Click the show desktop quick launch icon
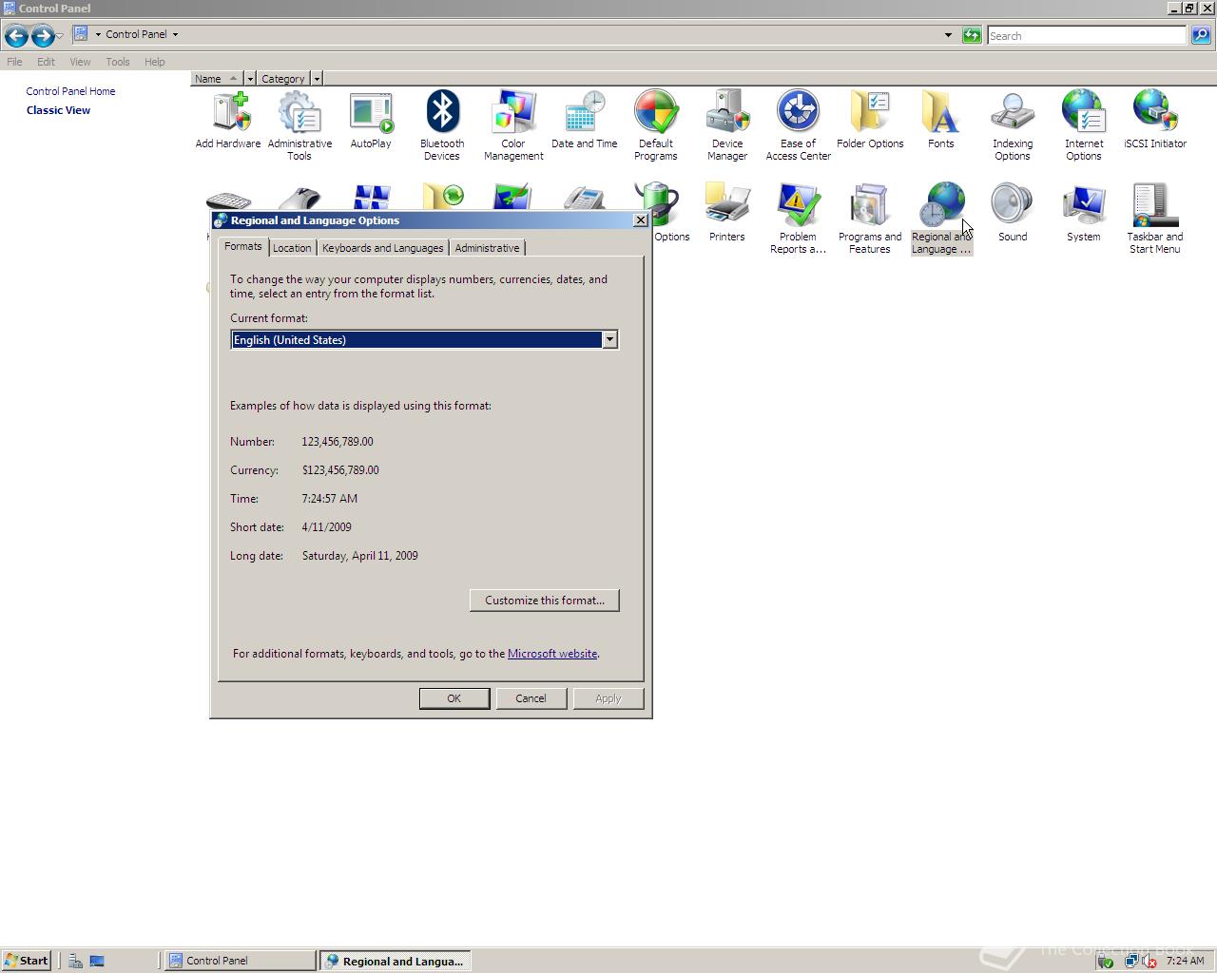Image resolution: width=1217 pixels, height=973 pixels. 97,962
